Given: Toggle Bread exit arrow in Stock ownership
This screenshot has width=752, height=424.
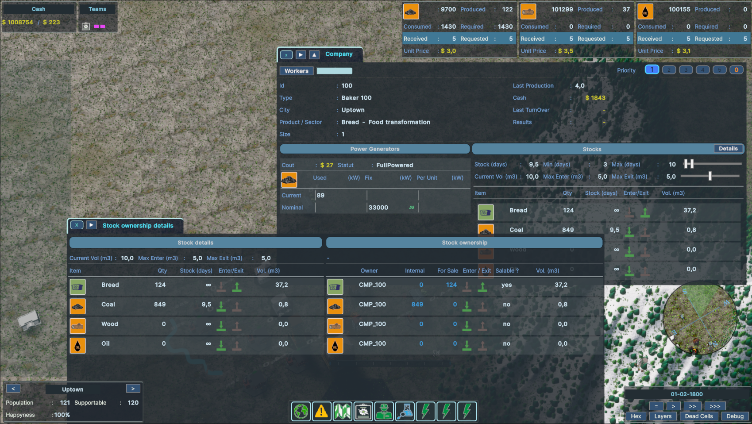Looking at the screenshot, I should click(x=482, y=287).
